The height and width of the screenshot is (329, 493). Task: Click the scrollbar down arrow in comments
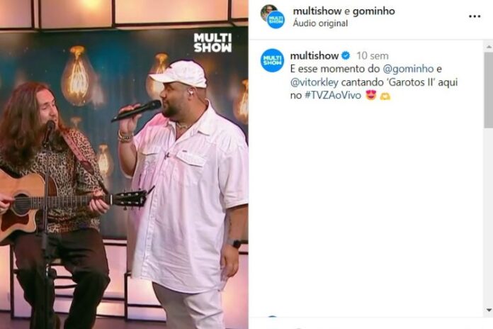pos(489,311)
